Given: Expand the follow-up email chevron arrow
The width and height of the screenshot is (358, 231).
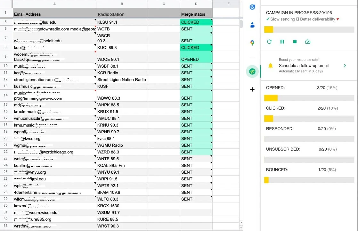Looking at the screenshot, I should click(345, 66).
